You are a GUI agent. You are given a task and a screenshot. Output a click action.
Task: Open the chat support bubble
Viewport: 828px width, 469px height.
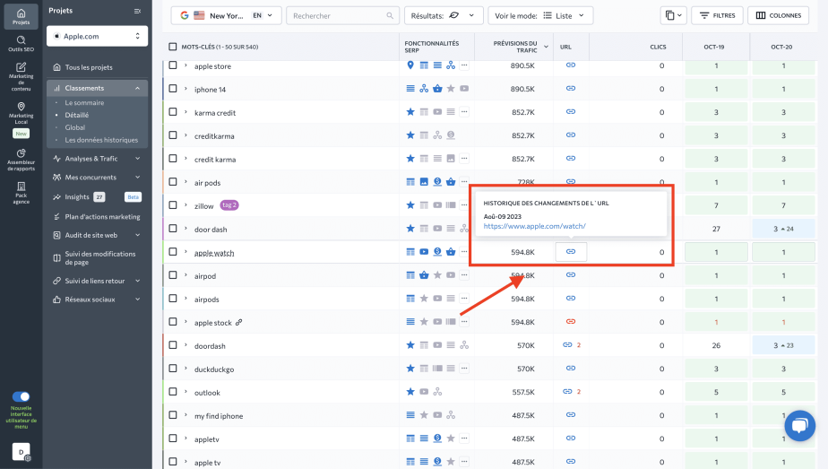tap(798, 426)
